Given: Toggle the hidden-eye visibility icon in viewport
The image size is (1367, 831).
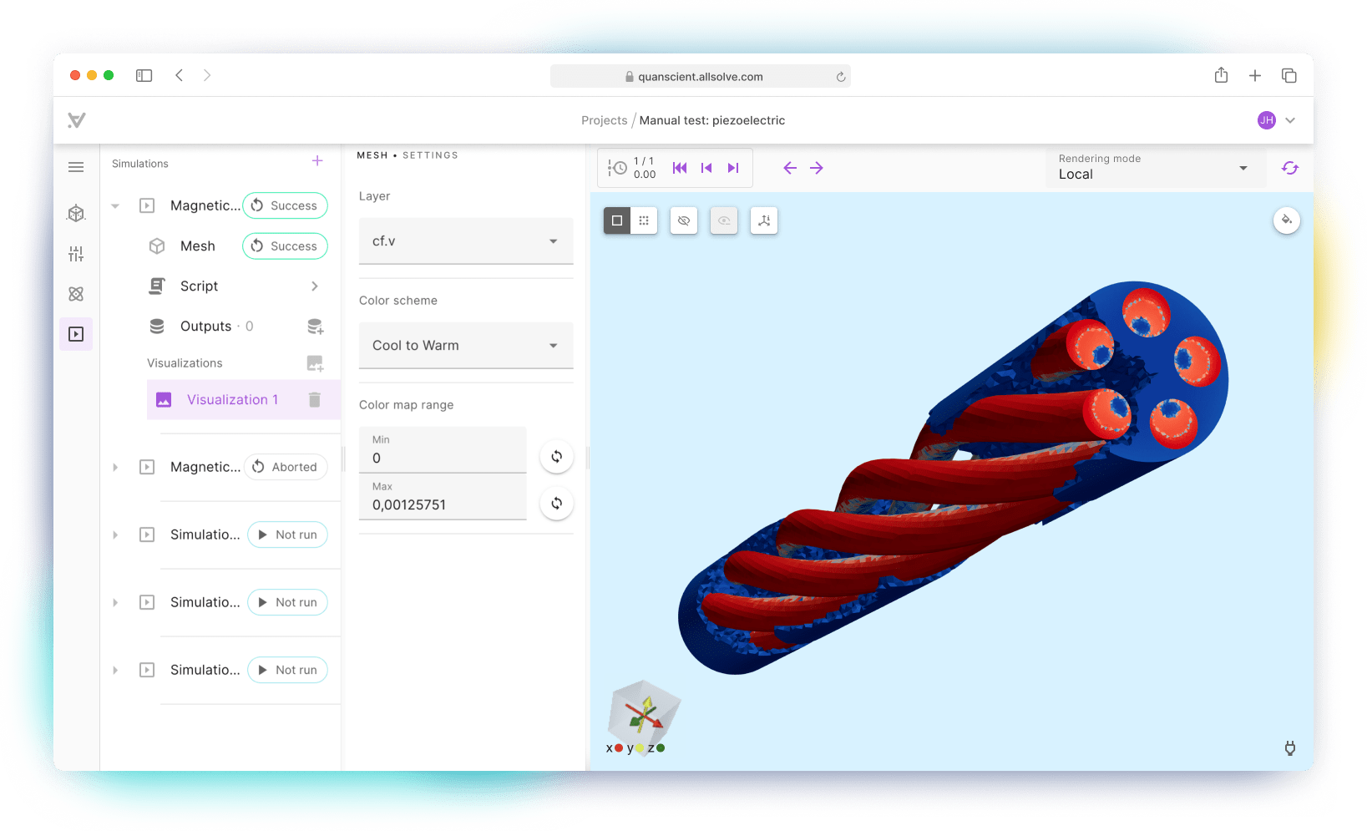Looking at the screenshot, I should (684, 220).
